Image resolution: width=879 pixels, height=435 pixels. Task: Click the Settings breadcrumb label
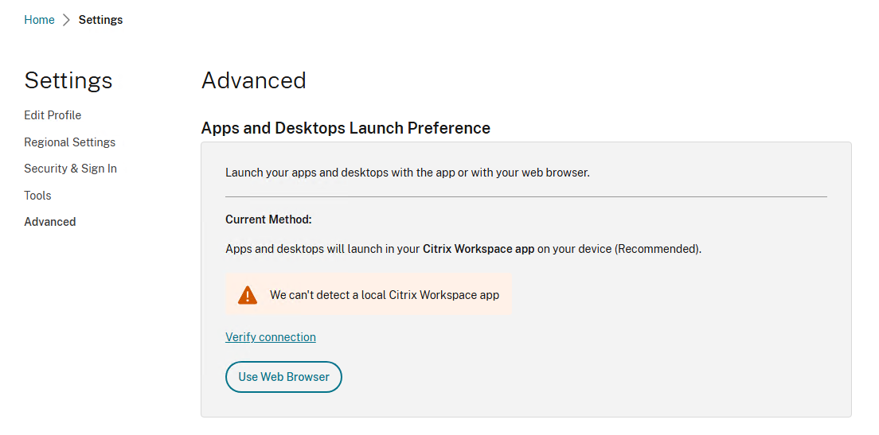click(100, 20)
